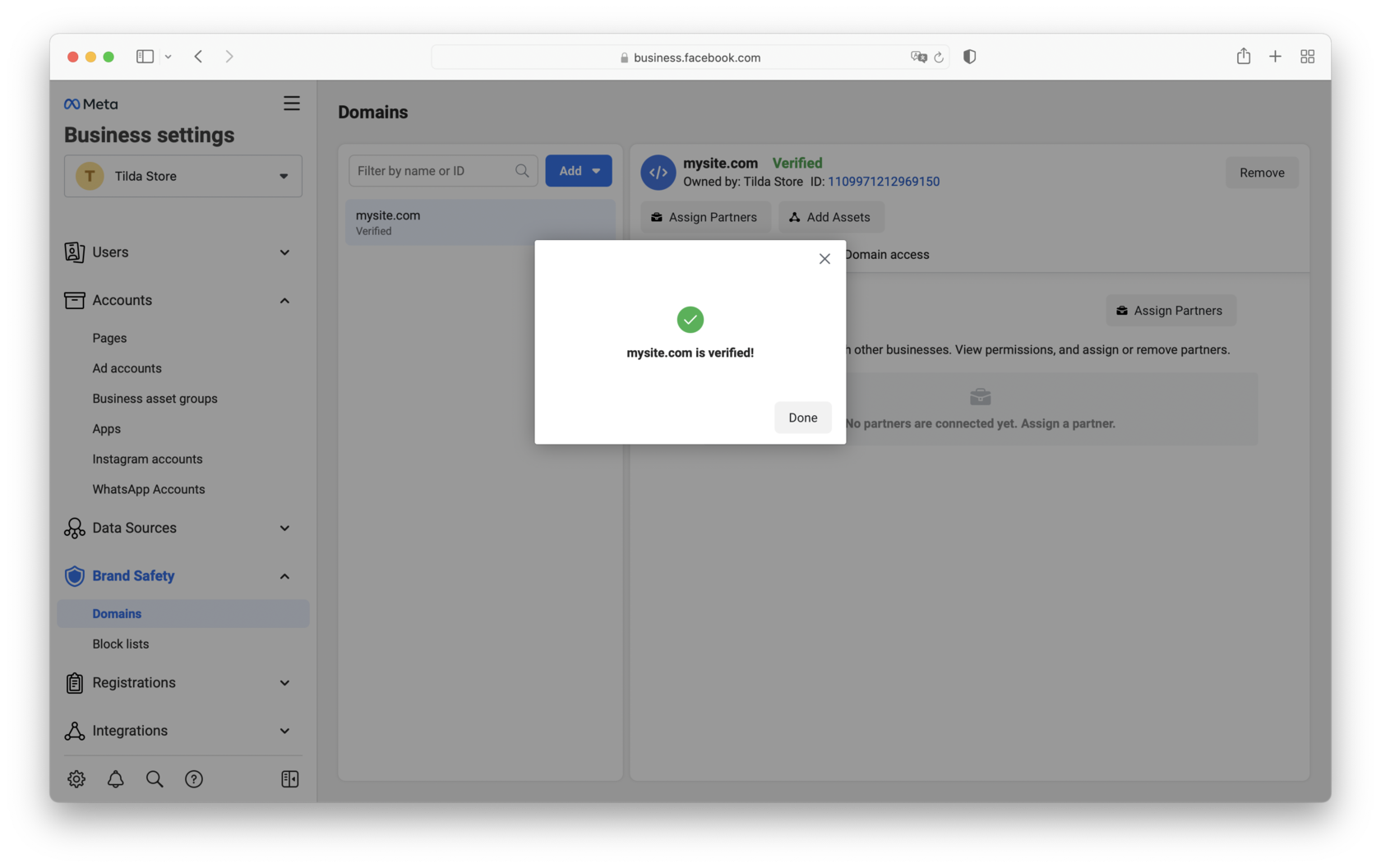Click the domain ID 1109971212969150 link

[x=884, y=182]
